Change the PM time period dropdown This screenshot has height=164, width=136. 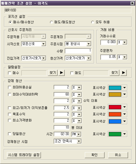78,134
